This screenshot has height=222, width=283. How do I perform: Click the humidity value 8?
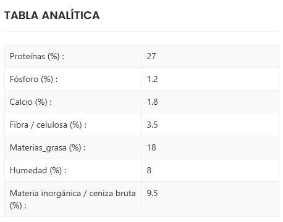coord(149,170)
